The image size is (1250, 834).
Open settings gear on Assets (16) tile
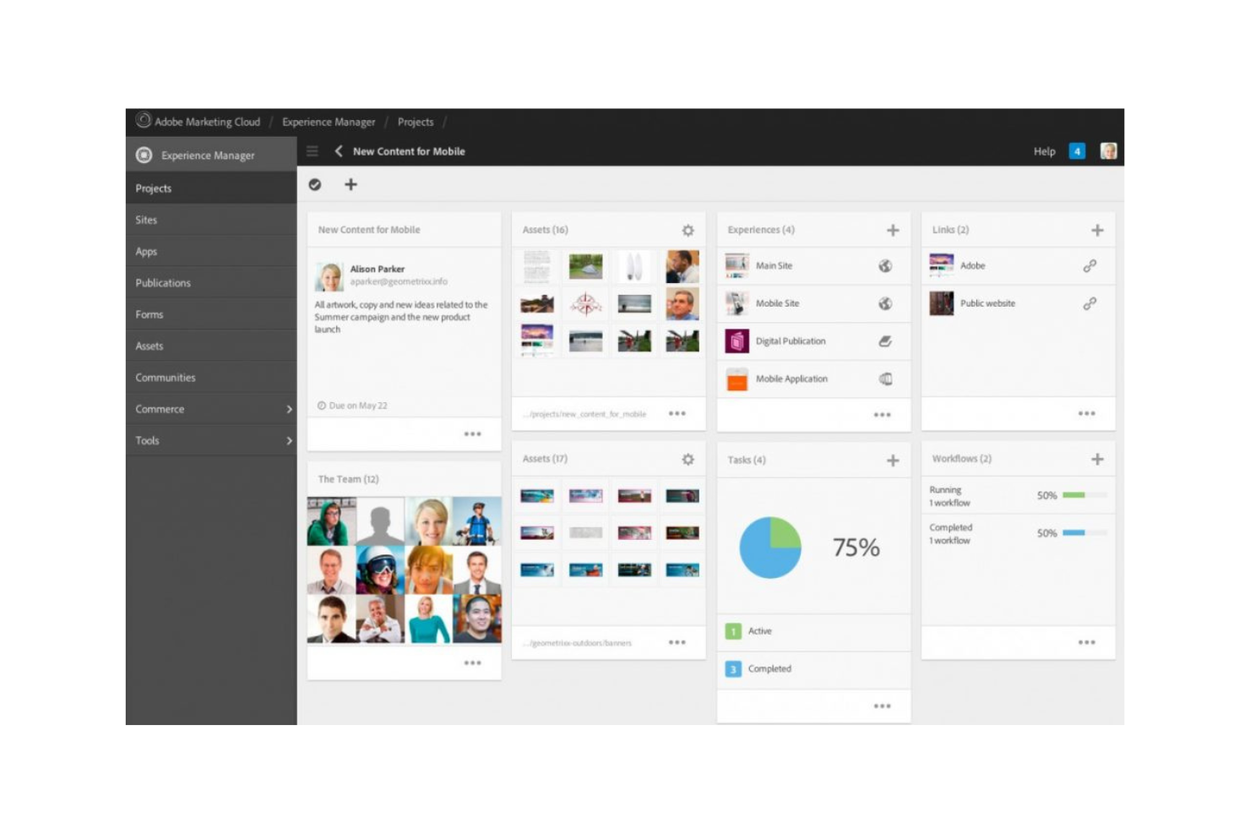[x=688, y=230]
